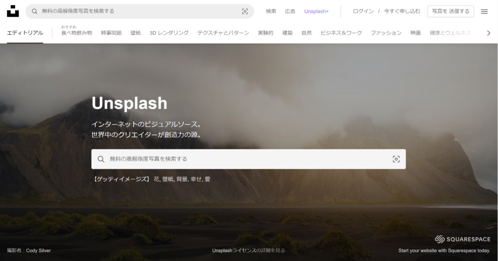Screen dimensions: 498x261
Task: Open the 自然 category
Action: (x=306, y=33)
